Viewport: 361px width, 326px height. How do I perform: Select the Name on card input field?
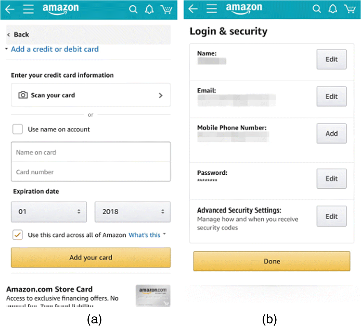coord(91,152)
